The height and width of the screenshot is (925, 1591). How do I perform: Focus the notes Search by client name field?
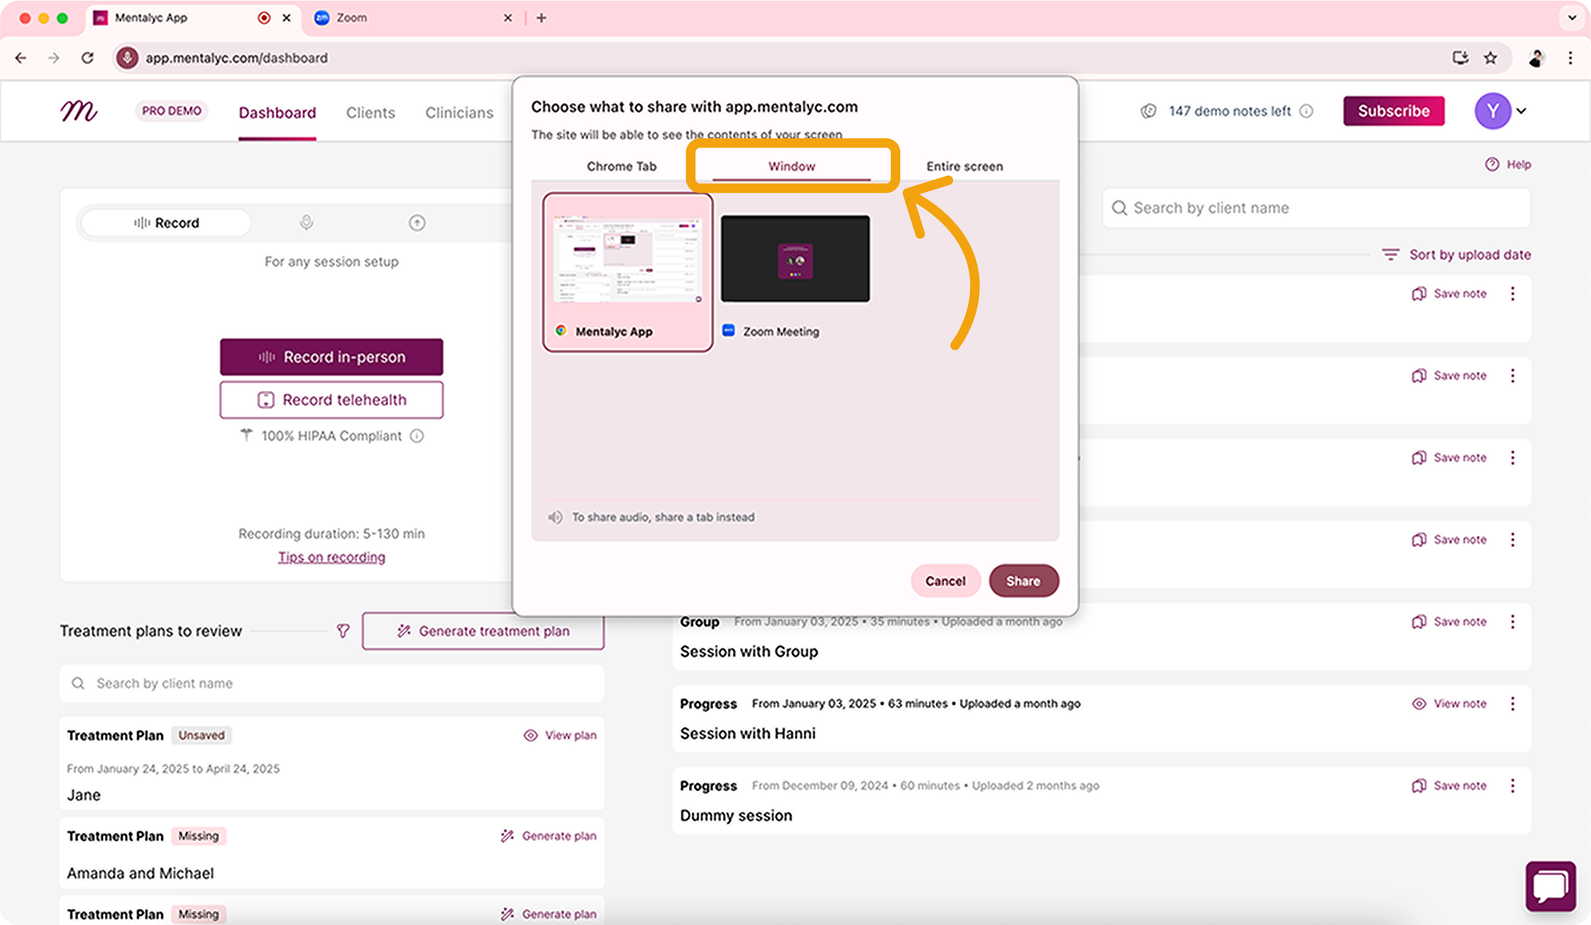(1317, 208)
